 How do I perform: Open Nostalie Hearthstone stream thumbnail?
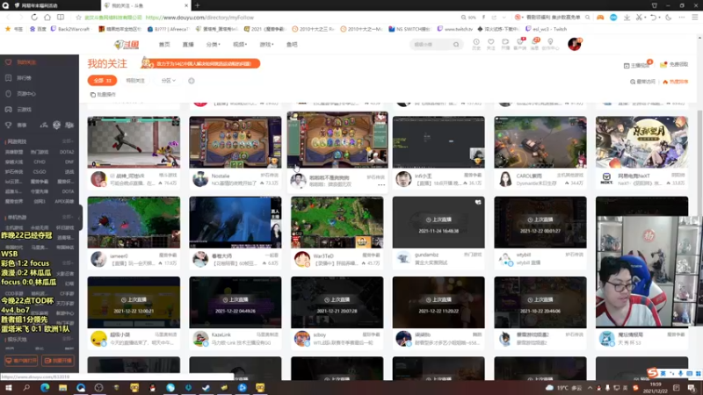[236, 142]
